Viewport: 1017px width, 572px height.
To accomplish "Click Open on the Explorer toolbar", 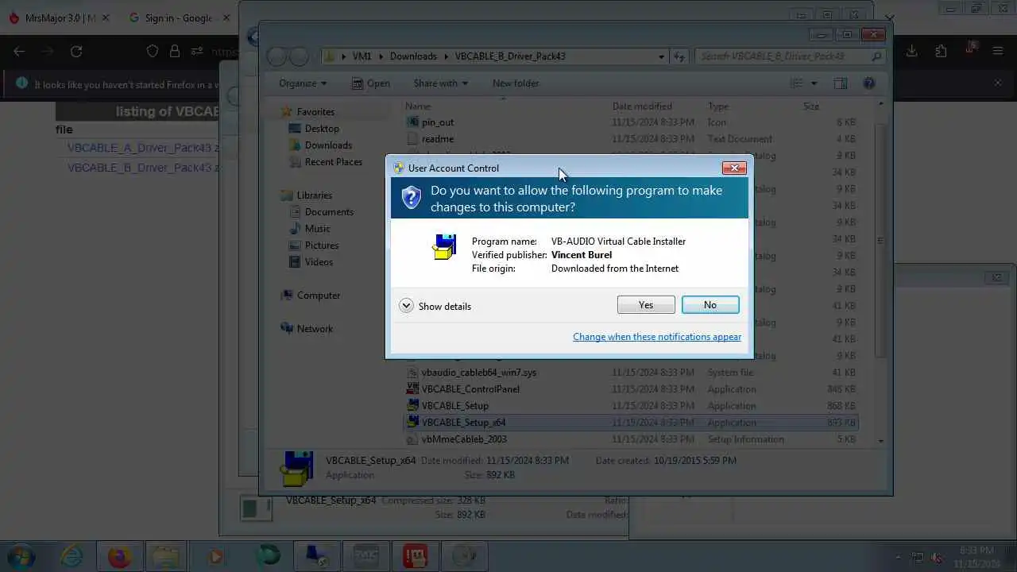I will 371,83.
